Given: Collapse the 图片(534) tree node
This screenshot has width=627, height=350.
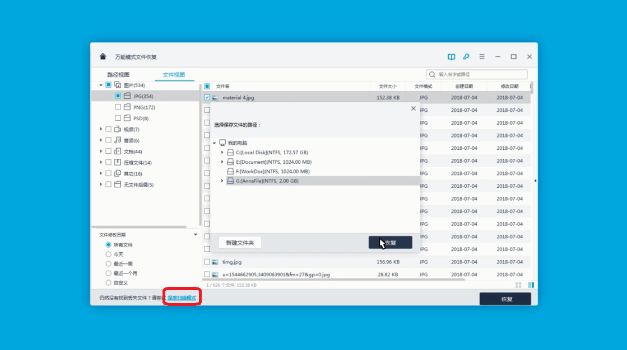Looking at the screenshot, I should click(x=101, y=85).
